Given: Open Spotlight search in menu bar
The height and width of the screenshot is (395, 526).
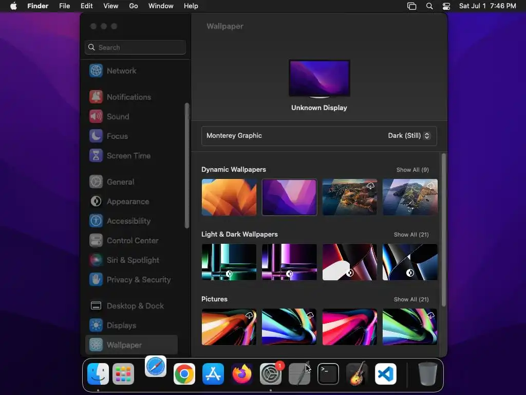Looking at the screenshot, I should coord(429,6).
